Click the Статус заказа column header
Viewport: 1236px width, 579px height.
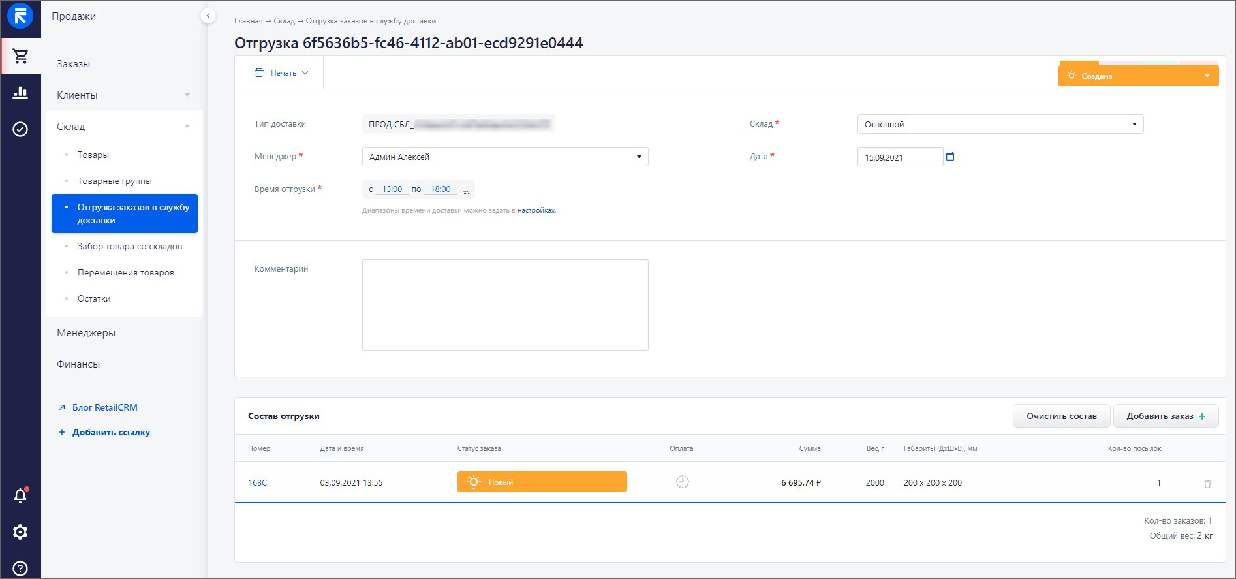tap(479, 448)
